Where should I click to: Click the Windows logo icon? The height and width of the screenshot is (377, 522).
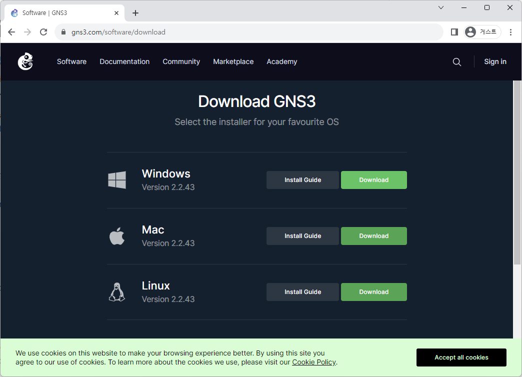pyautogui.click(x=117, y=180)
